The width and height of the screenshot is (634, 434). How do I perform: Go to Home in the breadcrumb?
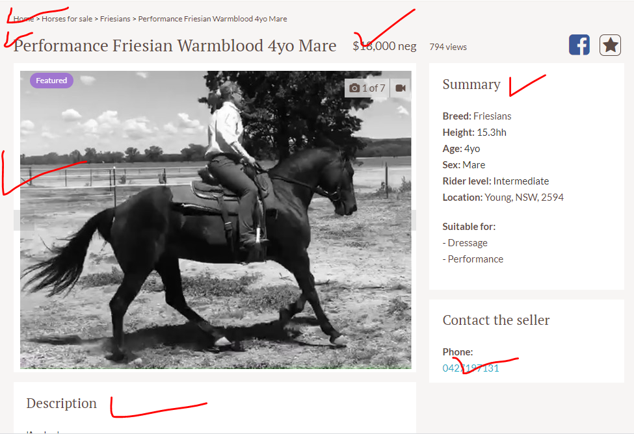coord(23,19)
